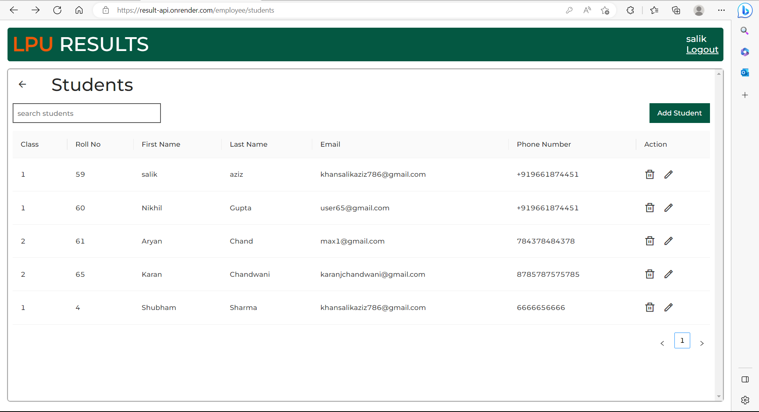Screen dimensions: 759x412
Task: Open sidebar settings gear
Action: 745,400
